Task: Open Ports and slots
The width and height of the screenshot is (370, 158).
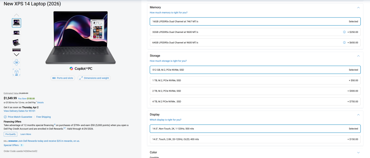Action: (63, 78)
